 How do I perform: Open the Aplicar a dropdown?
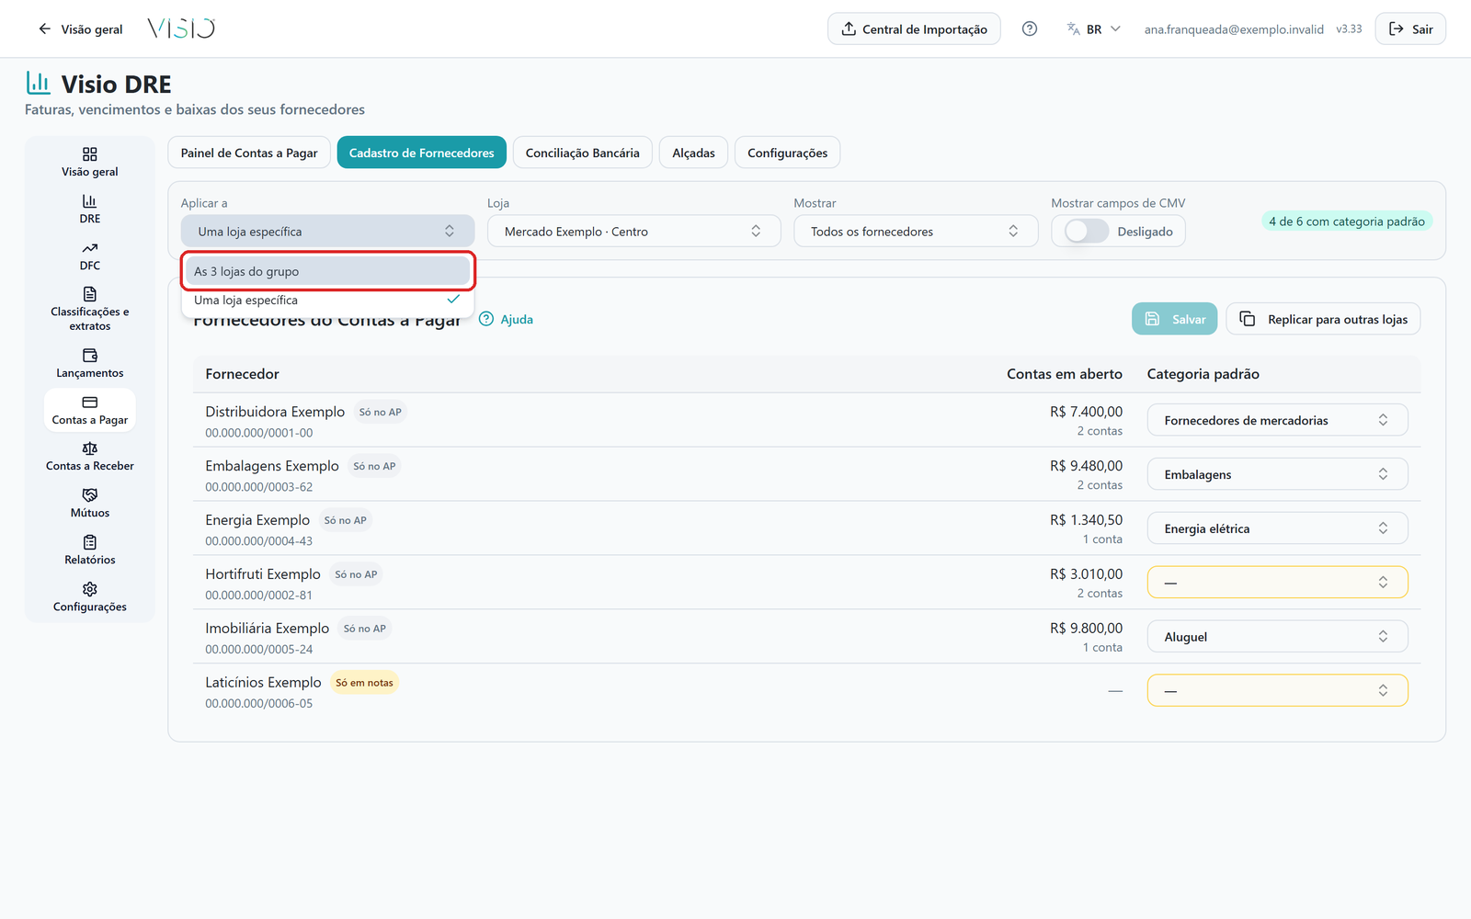click(327, 232)
